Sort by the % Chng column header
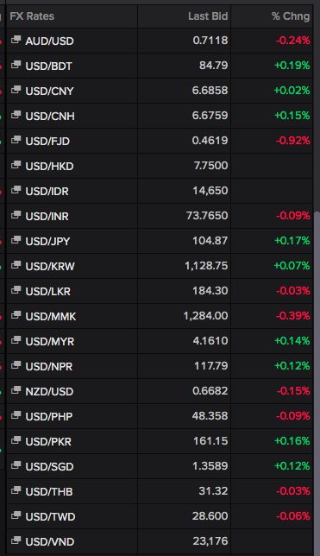 [x=291, y=16]
